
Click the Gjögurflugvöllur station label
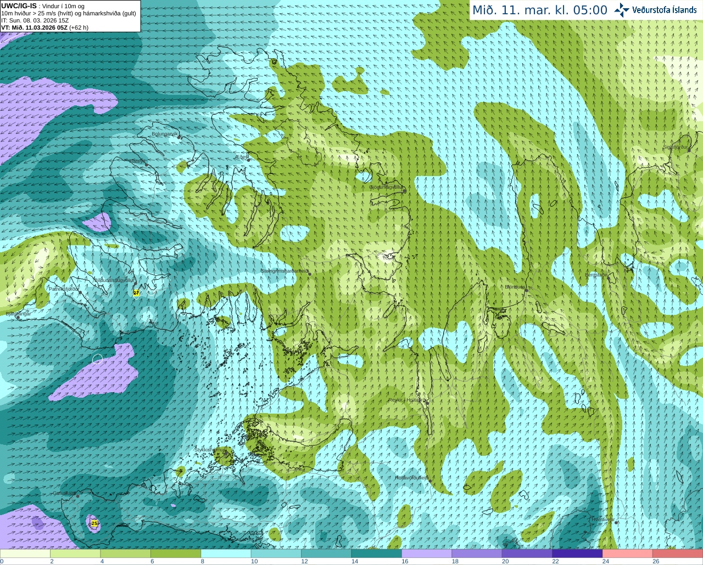click(386, 187)
